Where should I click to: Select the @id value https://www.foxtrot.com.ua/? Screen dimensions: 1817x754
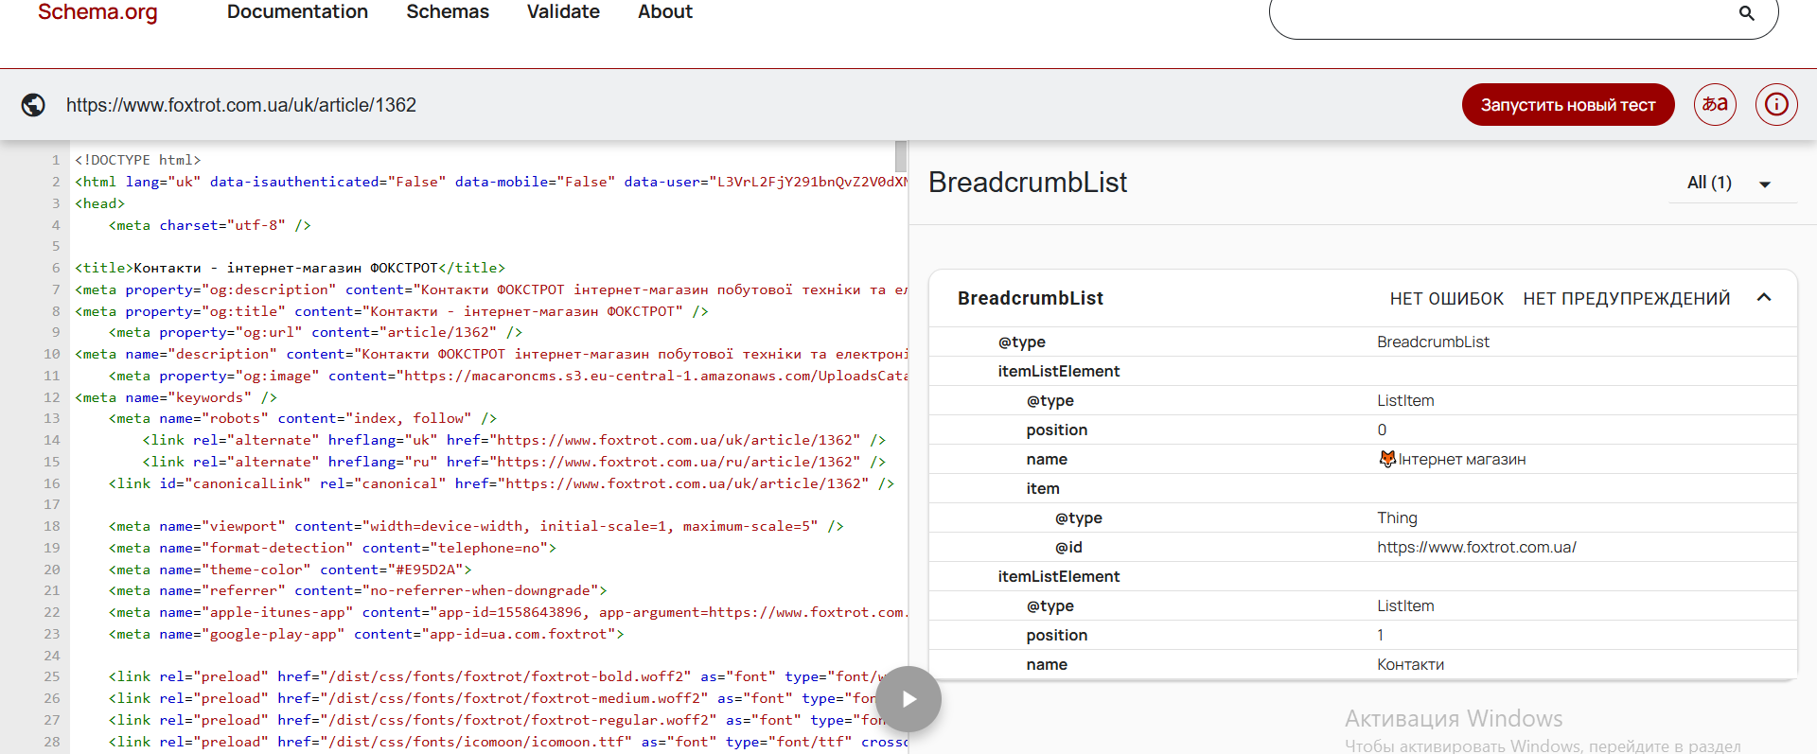click(1476, 548)
